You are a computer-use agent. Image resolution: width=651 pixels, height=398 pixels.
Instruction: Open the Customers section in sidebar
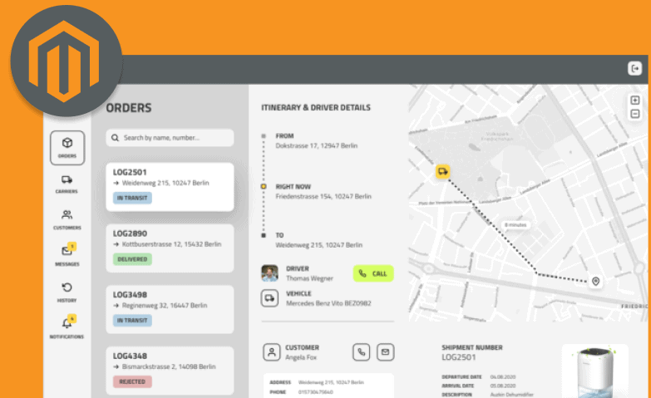(x=67, y=219)
